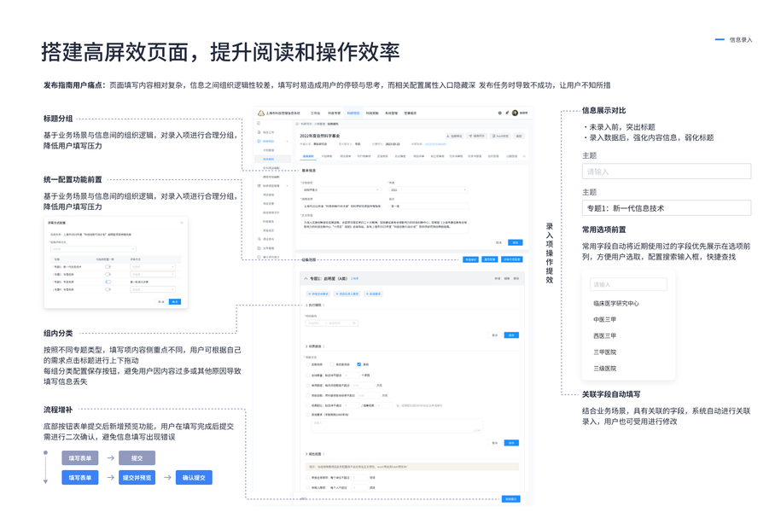Click the grey 填写表单 flow button
Screen dimensions: 781x512
(x=80, y=457)
